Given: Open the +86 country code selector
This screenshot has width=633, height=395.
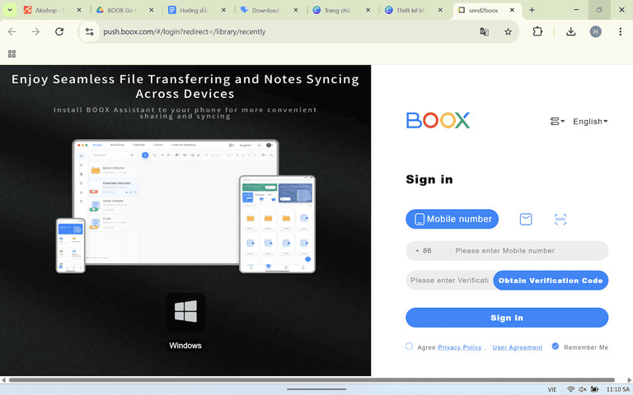Looking at the screenshot, I should pyautogui.click(x=428, y=251).
